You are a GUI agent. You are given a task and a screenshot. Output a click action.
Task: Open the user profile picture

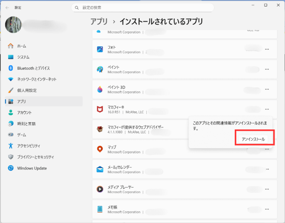13,25
